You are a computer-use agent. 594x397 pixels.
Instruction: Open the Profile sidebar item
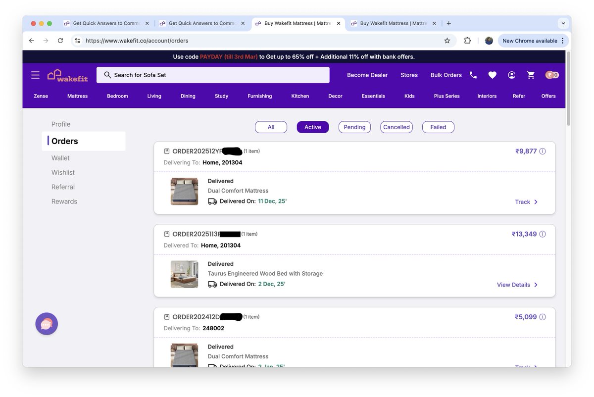tap(61, 124)
